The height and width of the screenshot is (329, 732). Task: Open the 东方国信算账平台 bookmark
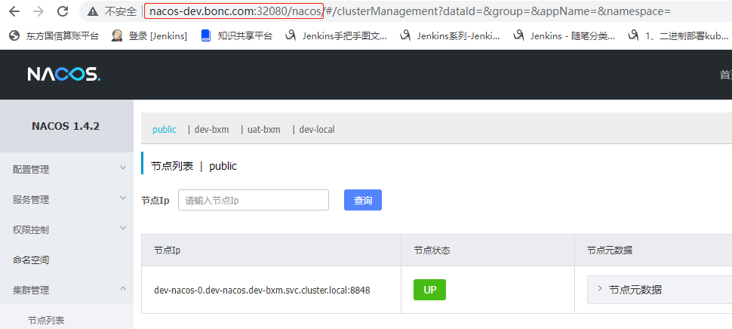[54, 35]
